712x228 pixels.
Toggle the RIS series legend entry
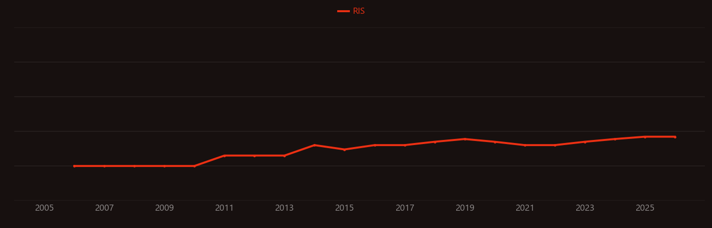coord(351,11)
